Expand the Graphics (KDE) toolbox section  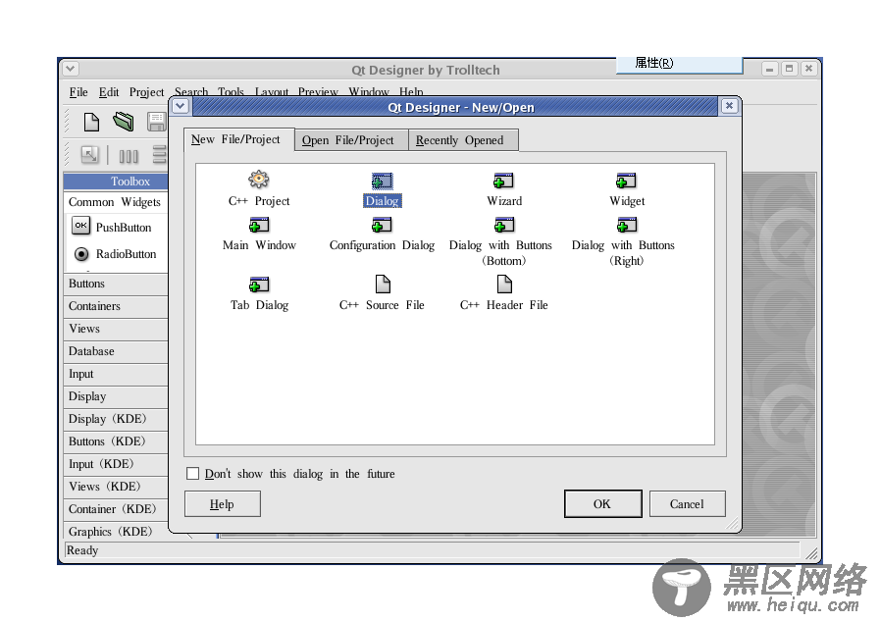(x=116, y=532)
